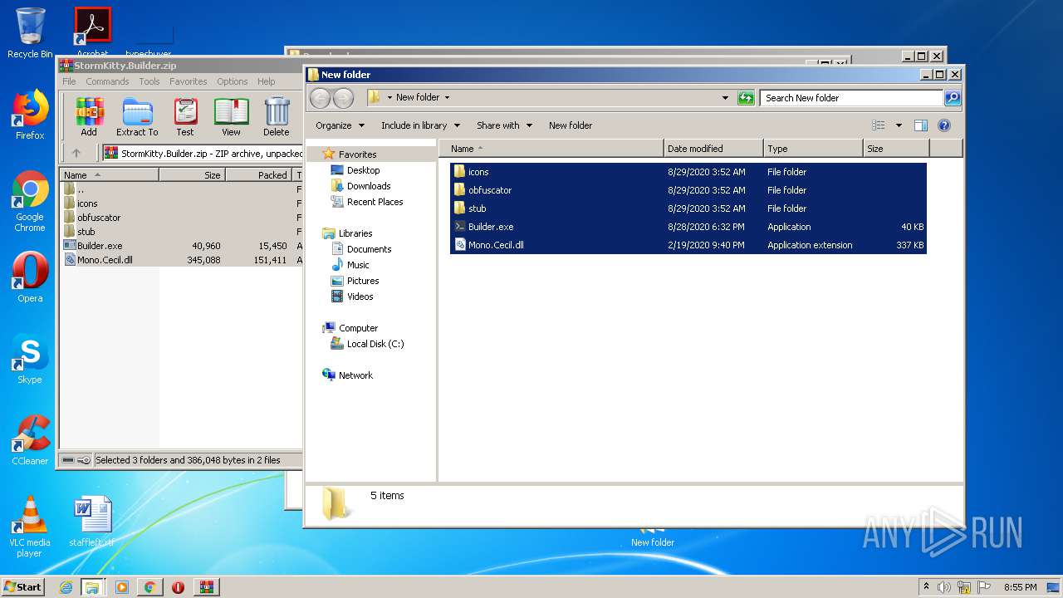1063x598 pixels.
Task: Open the Google Chrome desktop shortcut
Action: [30, 201]
